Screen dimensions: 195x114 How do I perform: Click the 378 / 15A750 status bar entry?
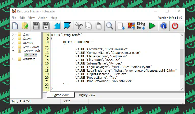point(21,101)
